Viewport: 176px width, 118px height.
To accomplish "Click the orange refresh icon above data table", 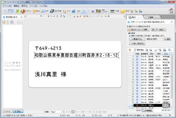I will coord(130,50).
